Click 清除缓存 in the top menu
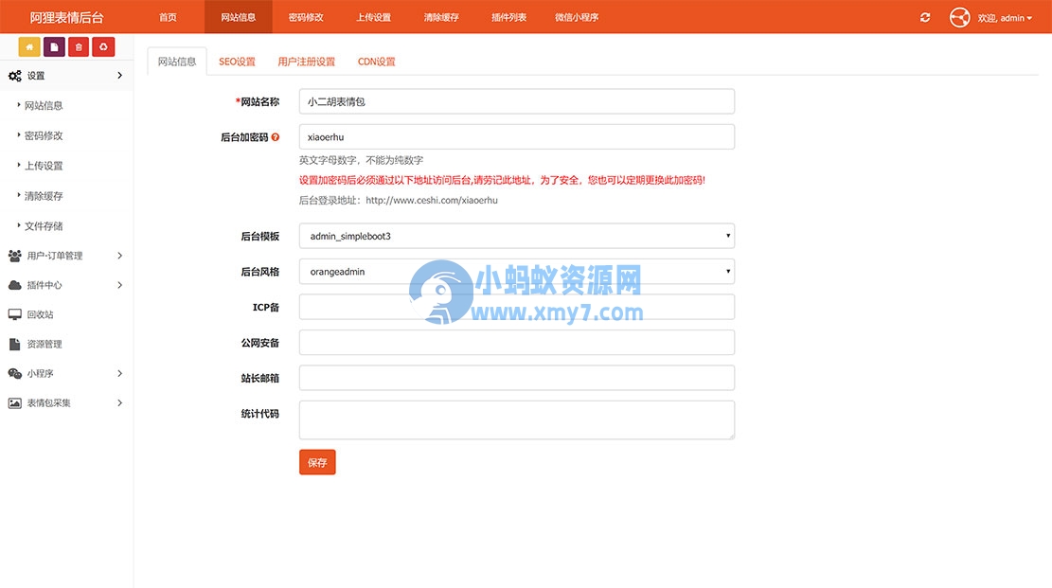Viewport: 1052px width, 588px height. point(441,16)
